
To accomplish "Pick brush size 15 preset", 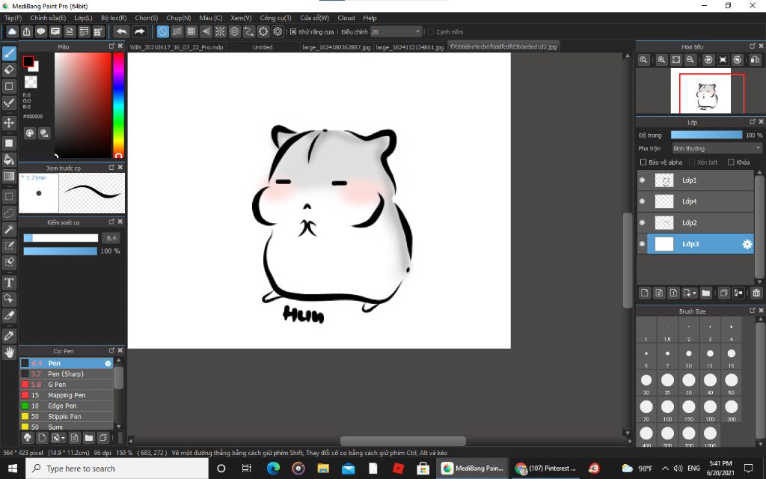I will tap(731, 356).
